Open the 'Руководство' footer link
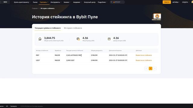 pyautogui.click(x=14, y=106)
